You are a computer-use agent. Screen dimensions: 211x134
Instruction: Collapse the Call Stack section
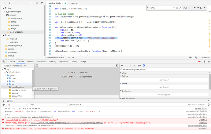[x=121, y=76]
